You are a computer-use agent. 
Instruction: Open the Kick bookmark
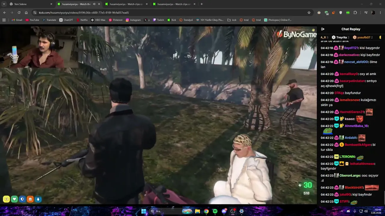(171, 20)
